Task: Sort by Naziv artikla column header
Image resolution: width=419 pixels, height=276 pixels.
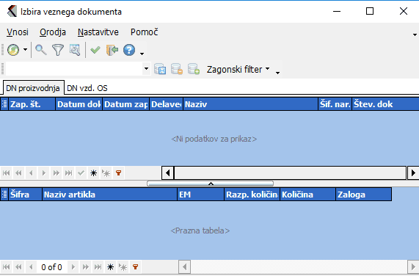Action: [109, 195]
